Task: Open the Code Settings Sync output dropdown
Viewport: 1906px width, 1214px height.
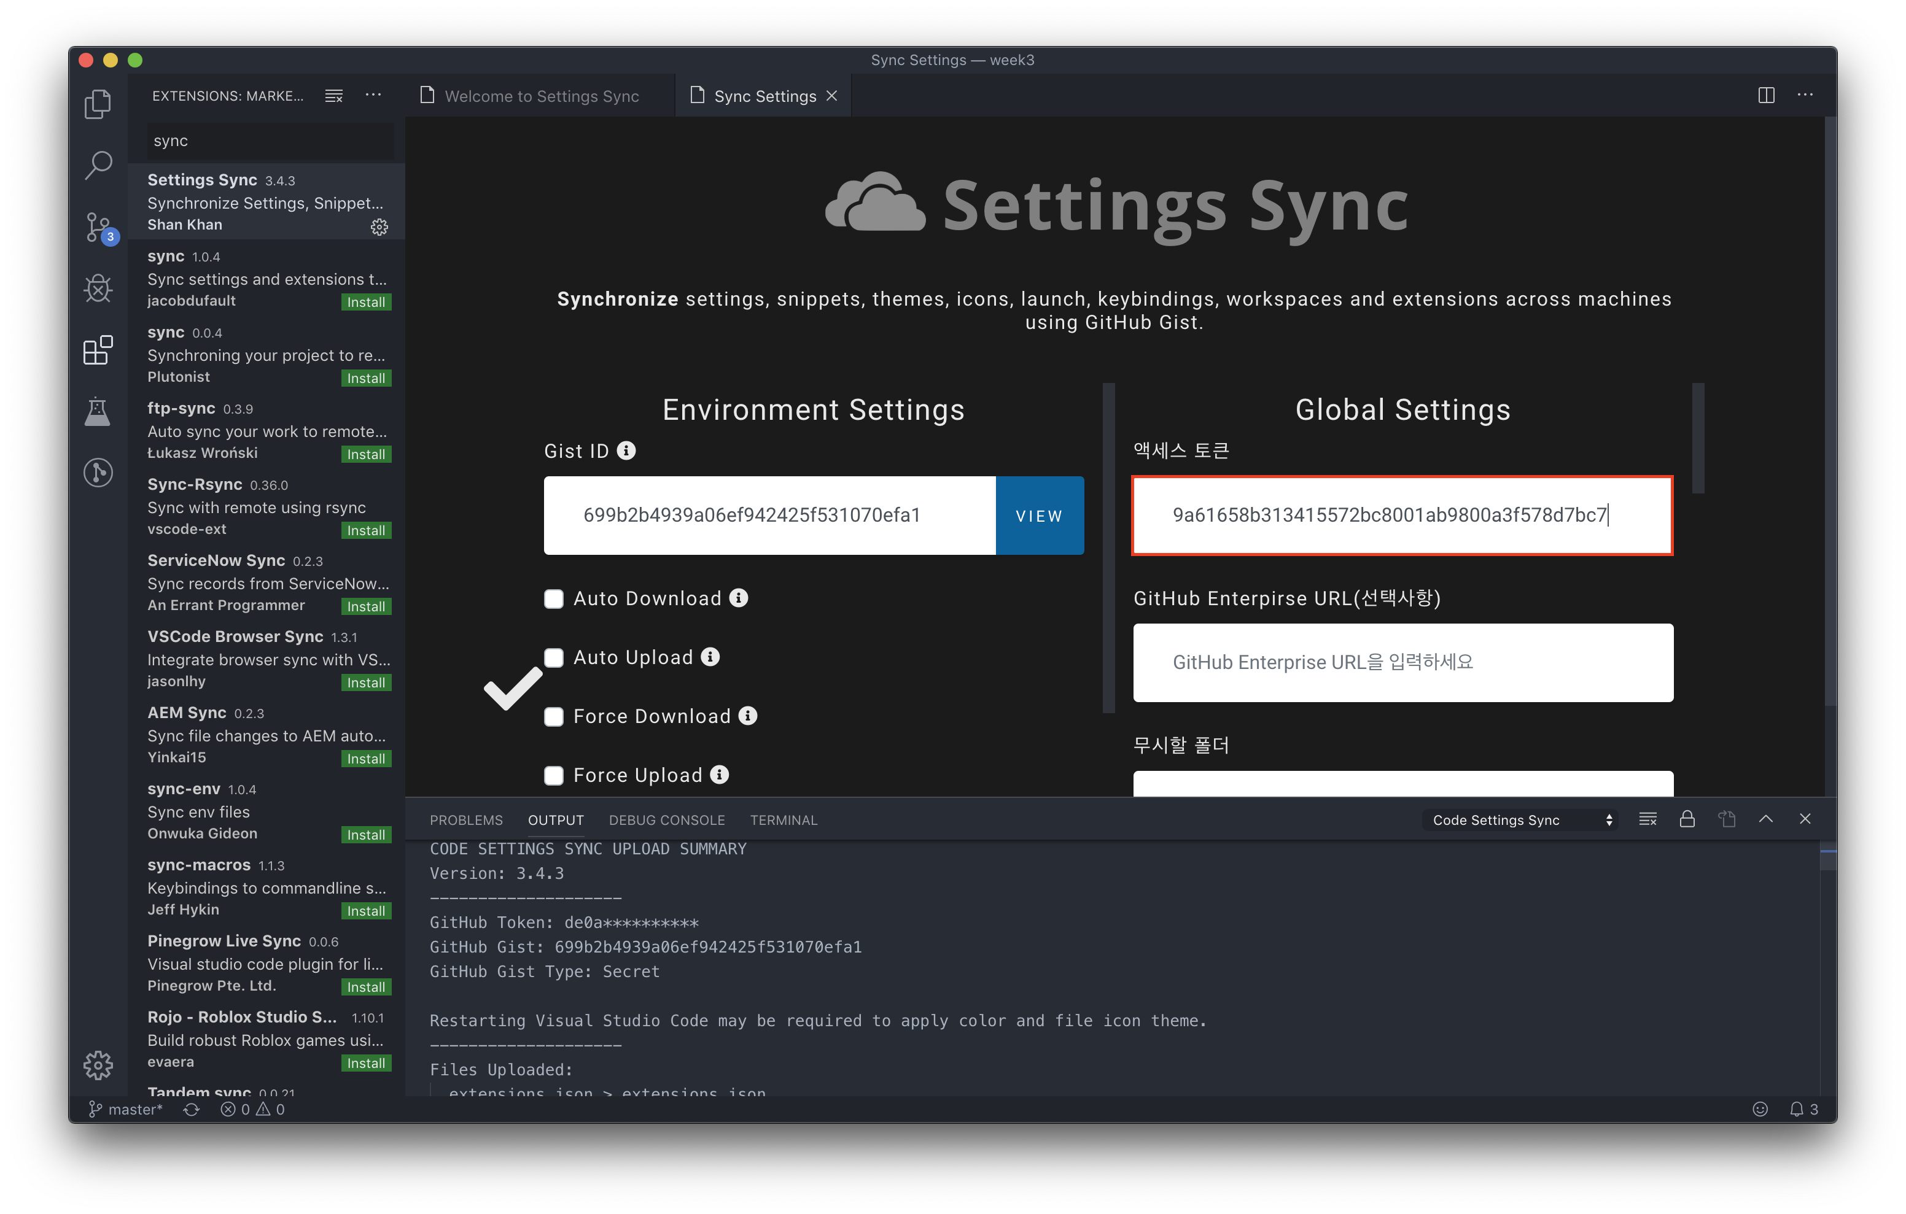Action: 1520,820
